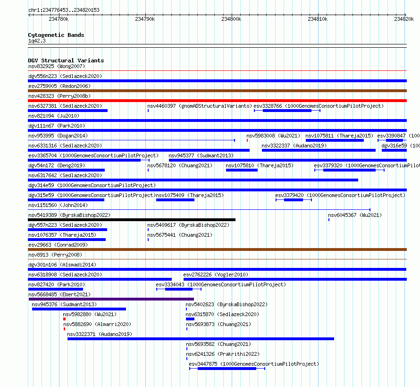Open esv3447875 variant label
Screen dimensions: 420x387
[x=254, y=364]
